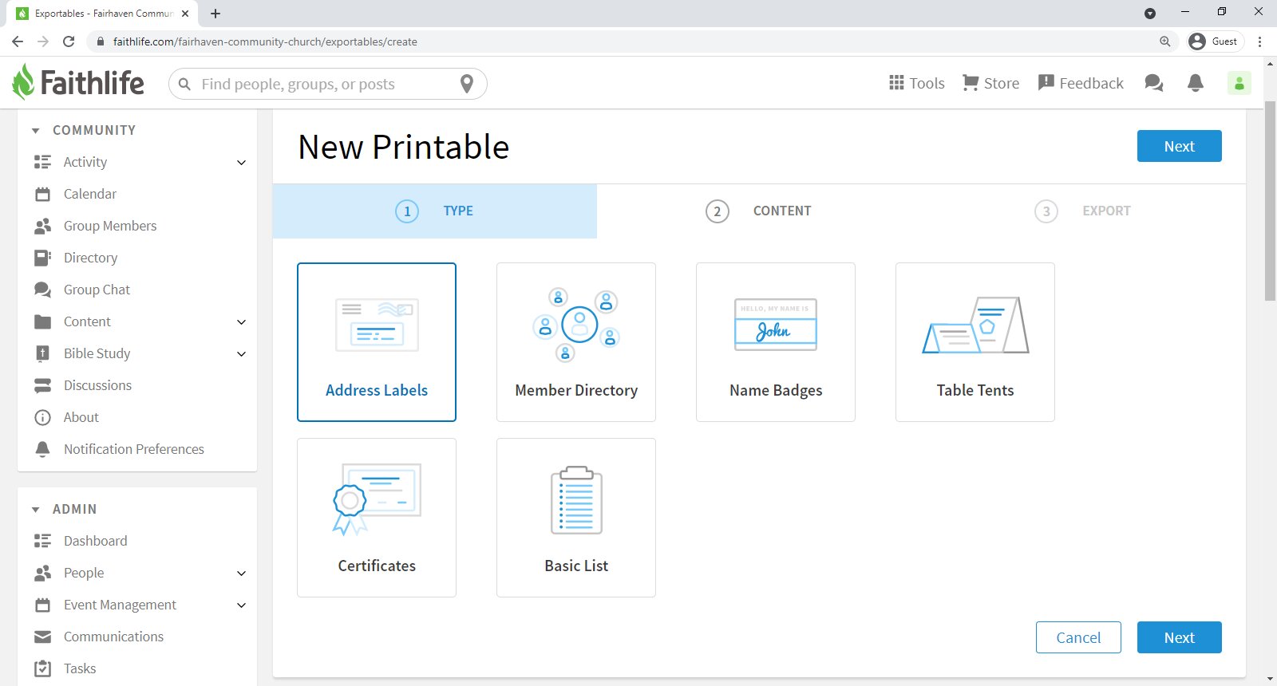Expand the Content chevron
The image size is (1277, 686).
click(x=242, y=322)
